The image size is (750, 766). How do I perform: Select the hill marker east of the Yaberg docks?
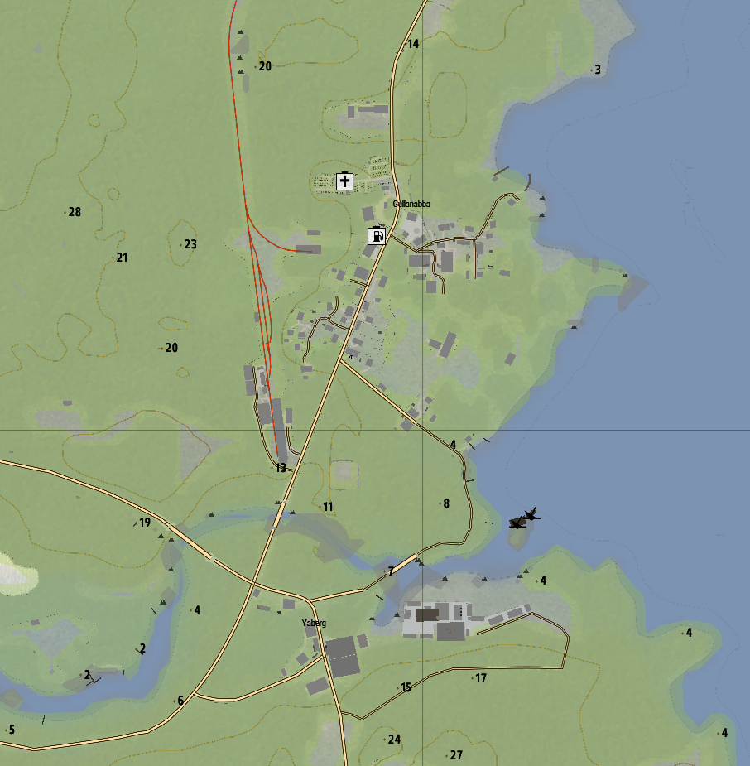click(x=526, y=571)
